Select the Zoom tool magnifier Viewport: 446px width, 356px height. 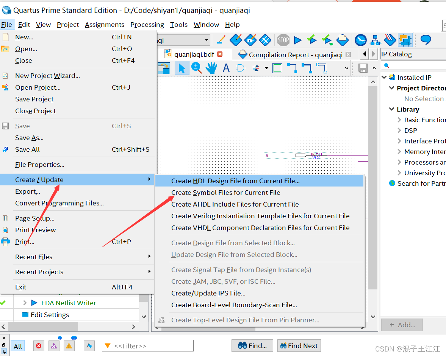click(196, 68)
